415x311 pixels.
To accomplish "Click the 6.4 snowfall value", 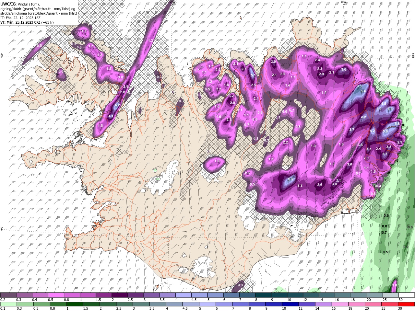I will tap(363, 91).
